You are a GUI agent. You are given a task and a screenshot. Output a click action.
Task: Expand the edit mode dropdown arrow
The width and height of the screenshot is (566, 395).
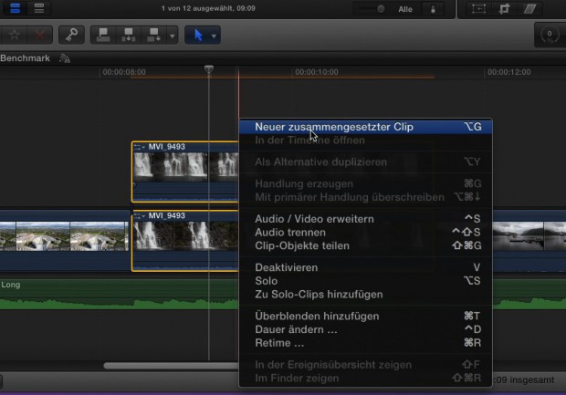(x=173, y=36)
